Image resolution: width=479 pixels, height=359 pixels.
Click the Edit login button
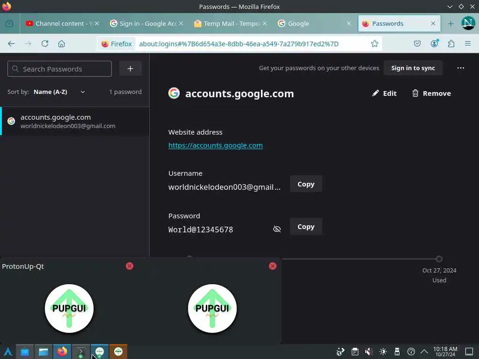coord(384,93)
